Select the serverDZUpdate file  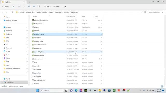tap(67, 52)
